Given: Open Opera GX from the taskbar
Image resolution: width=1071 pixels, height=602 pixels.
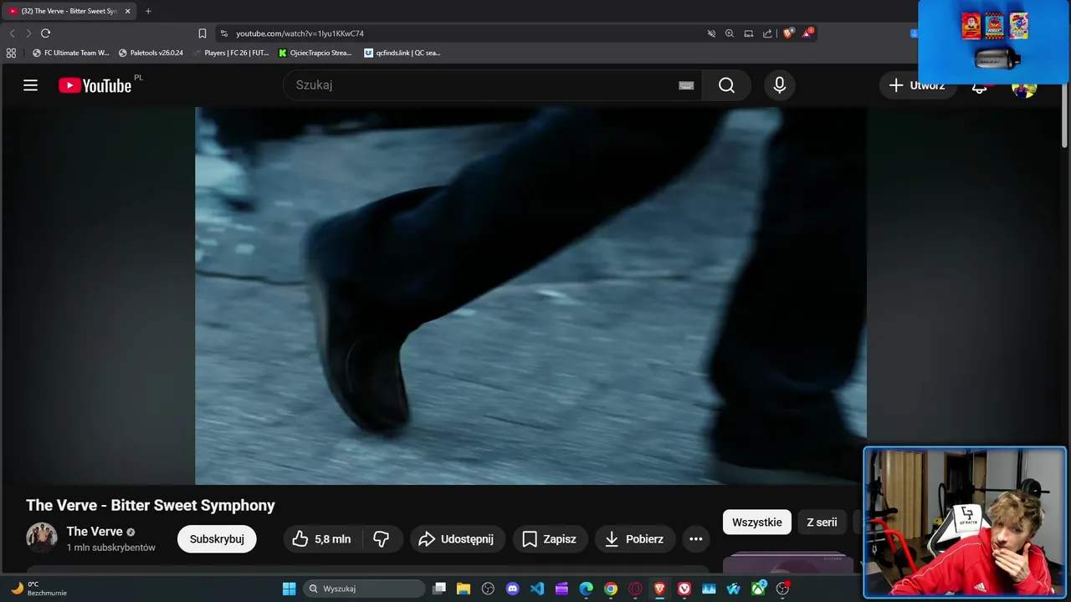Looking at the screenshot, I should coord(635,589).
